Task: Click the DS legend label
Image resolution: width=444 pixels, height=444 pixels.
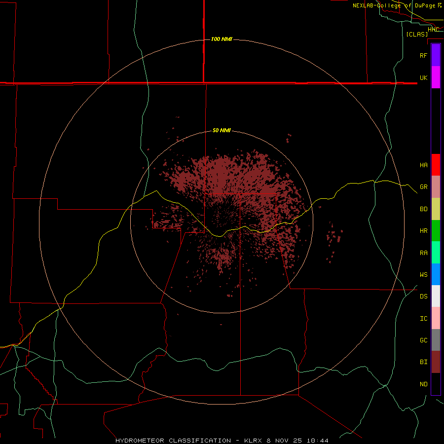Action: click(x=423, y=296)
